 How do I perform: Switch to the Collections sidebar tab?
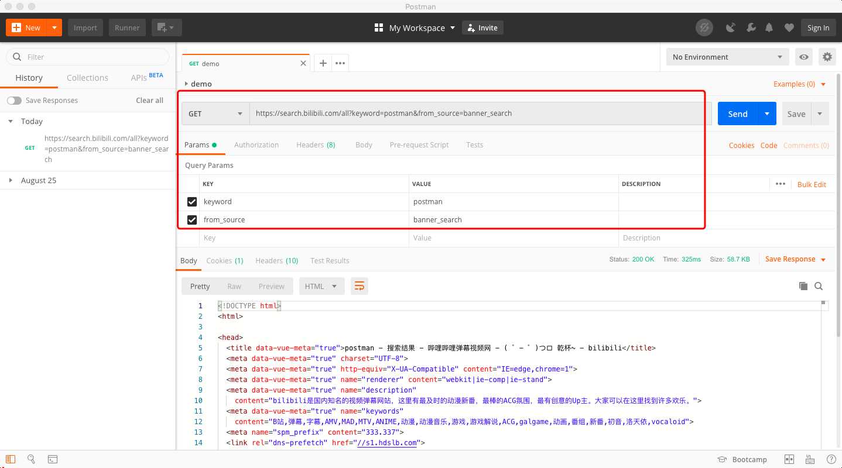pyautogui.click(x=87, y=78)
